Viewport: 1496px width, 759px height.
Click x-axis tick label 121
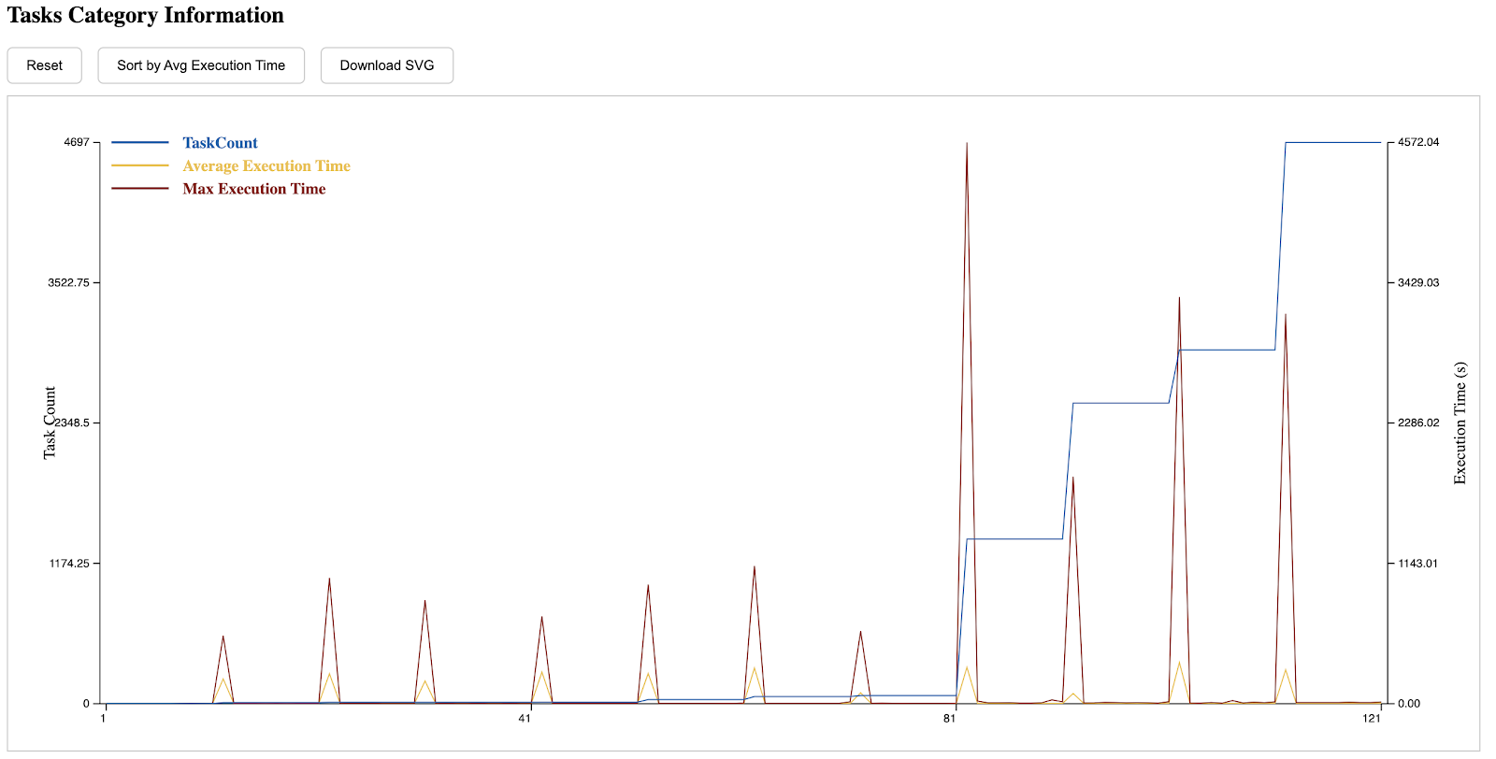coord(1372,718)
